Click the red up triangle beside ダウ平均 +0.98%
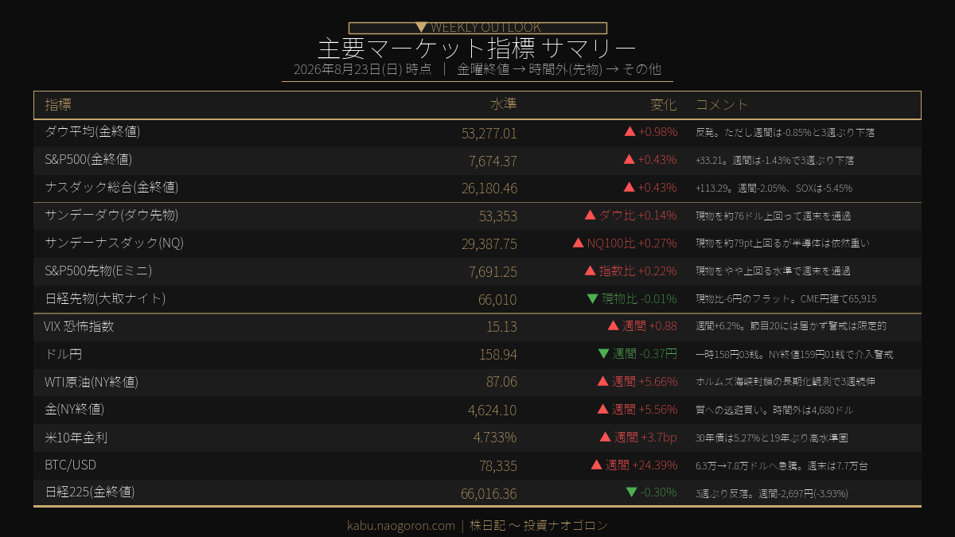Viewport: 955px width, 537px height. pyautogui.click(x=630, y=132)
